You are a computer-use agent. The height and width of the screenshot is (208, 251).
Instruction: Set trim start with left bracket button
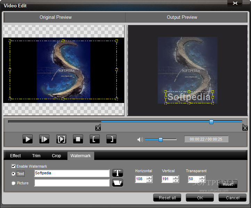click(95, 139)
